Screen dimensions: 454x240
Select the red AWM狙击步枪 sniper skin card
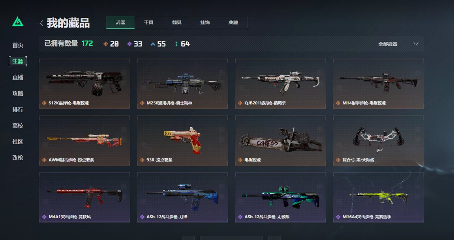click(x=84, y=141)
